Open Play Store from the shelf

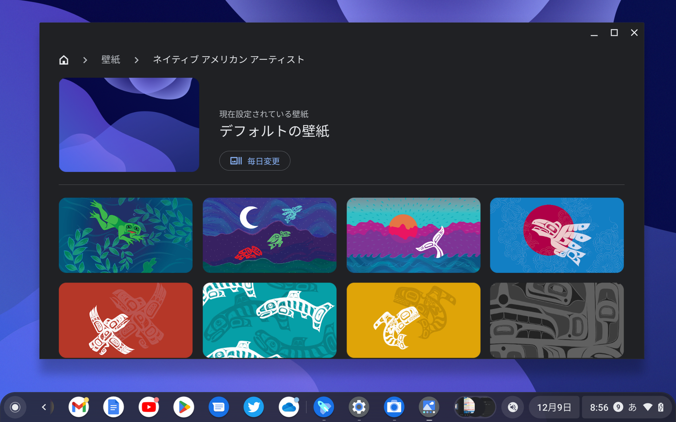(184, 407)
